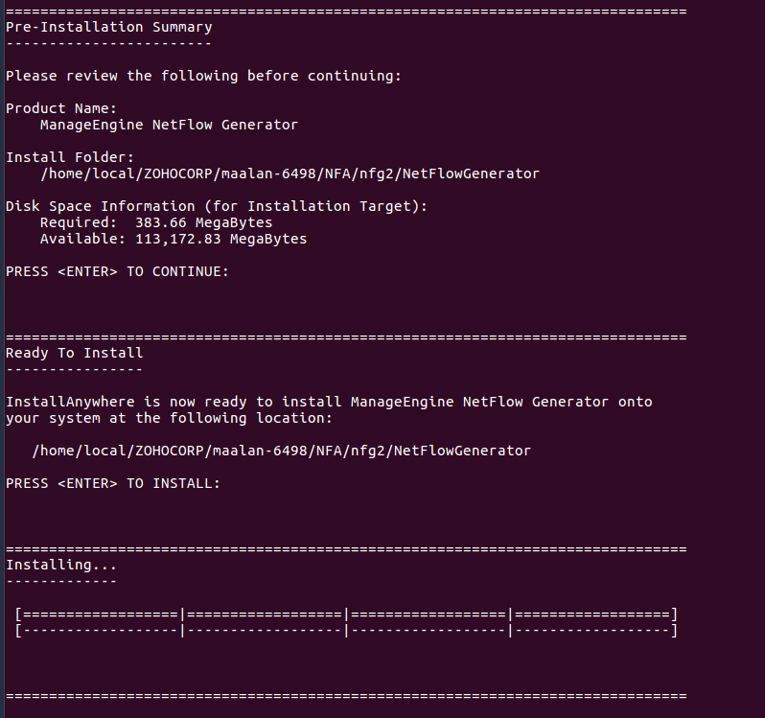765x718 pixels.
Task: Click the Pre-Installation Summary heading
Action: point(109,27)
